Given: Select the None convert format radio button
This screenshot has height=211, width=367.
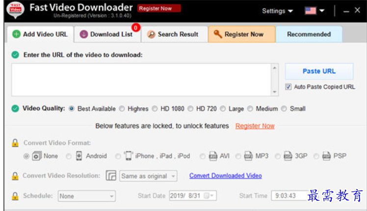Looking at the screenshot, I should [x=26, y=156].
